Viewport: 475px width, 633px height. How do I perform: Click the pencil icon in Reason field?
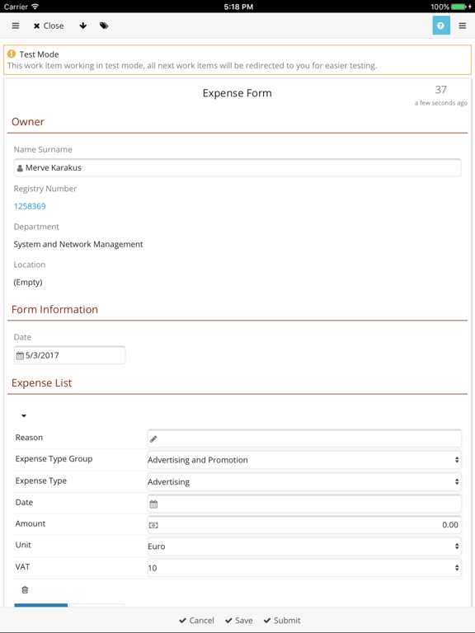point(153,438)
